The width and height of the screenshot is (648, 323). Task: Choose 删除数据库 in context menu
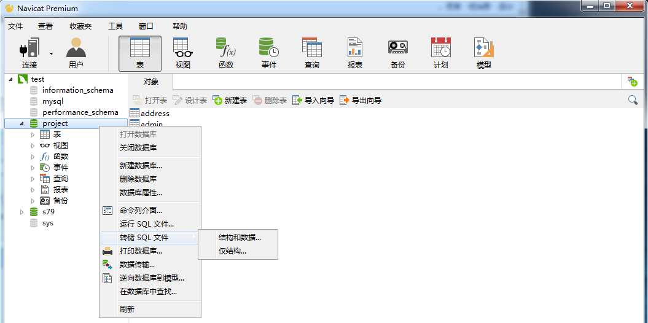pyautogui.click(x=150, y=179)
